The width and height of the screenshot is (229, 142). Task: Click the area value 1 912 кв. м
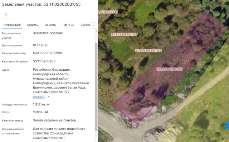coord(41,104)
